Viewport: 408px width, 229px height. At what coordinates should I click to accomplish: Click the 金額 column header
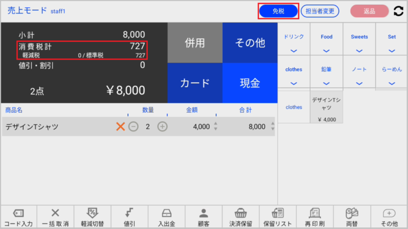pyautogui.click(x=192, y=110)
